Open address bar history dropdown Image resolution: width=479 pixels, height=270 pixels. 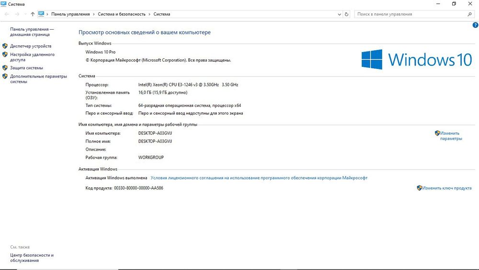tap(339, 14)
